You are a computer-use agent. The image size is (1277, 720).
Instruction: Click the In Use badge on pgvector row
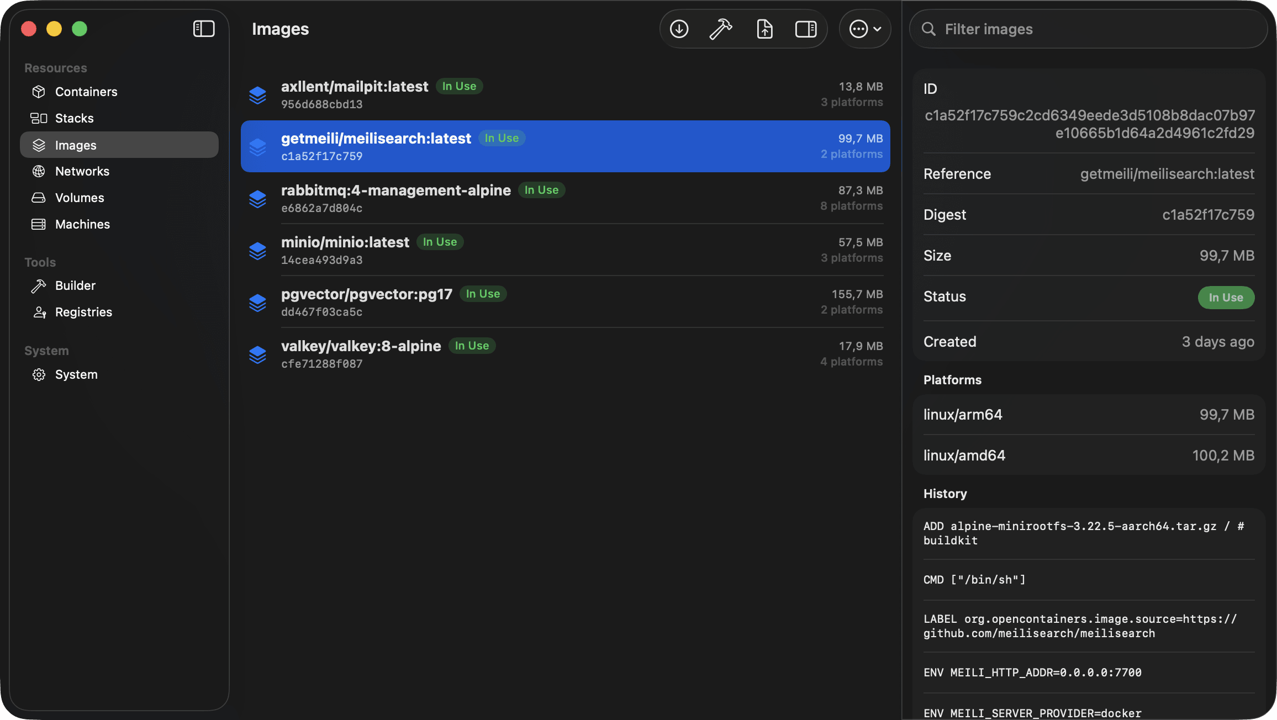[483, 294]
